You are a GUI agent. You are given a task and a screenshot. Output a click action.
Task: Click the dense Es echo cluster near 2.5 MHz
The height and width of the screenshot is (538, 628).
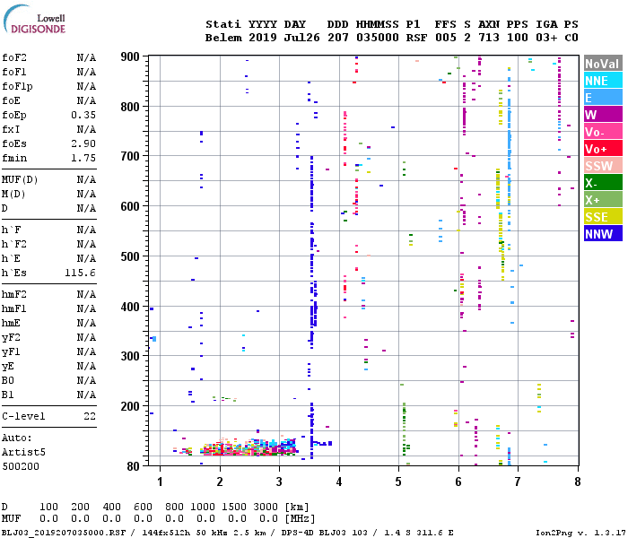249,447
